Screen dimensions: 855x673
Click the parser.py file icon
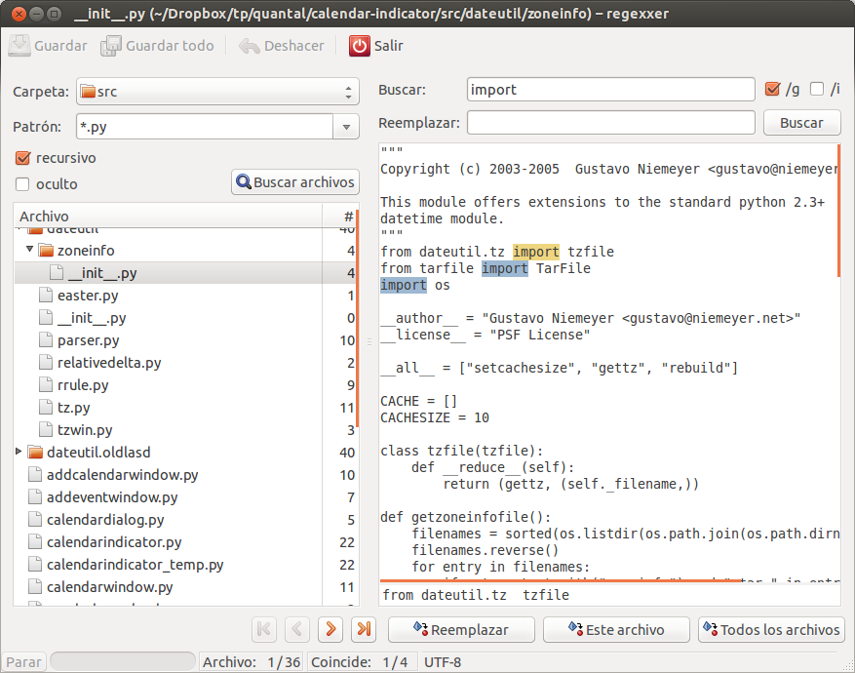46,339
